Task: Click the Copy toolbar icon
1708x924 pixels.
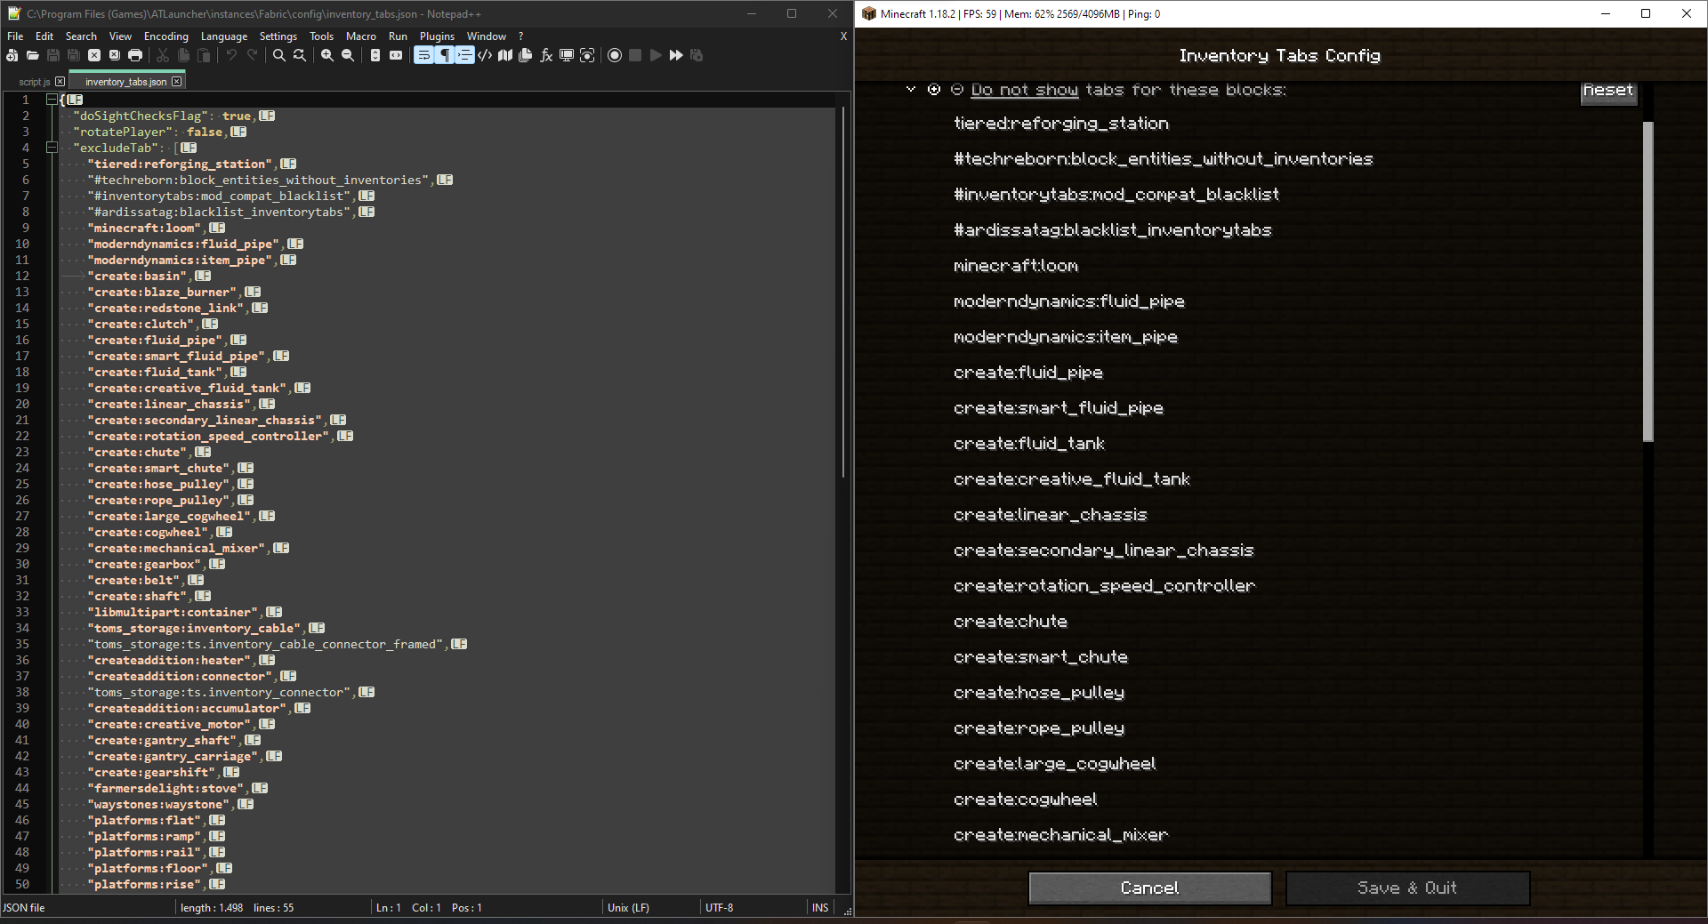Action: pos(183,55)
